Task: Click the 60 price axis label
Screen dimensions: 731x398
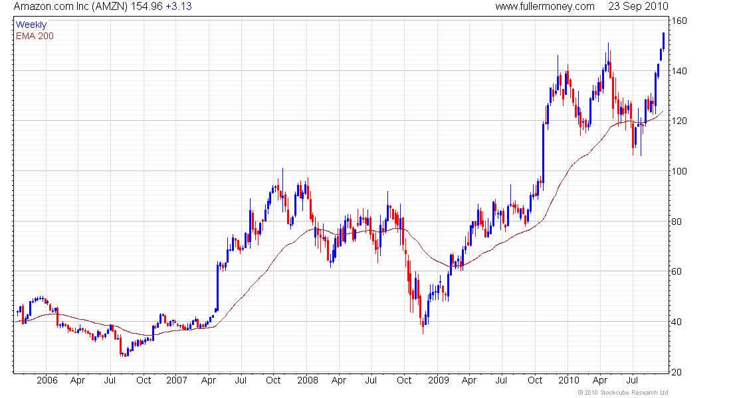Action: click(x=677, y=271)
